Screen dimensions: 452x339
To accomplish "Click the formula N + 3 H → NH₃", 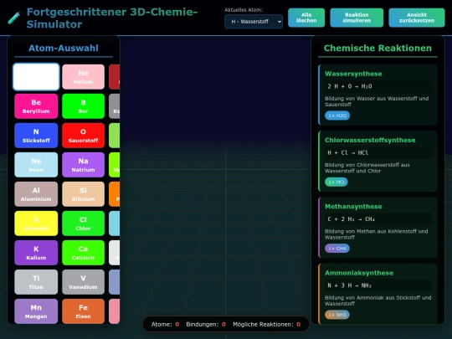I will pyautogui.click(x=349, y=285).
